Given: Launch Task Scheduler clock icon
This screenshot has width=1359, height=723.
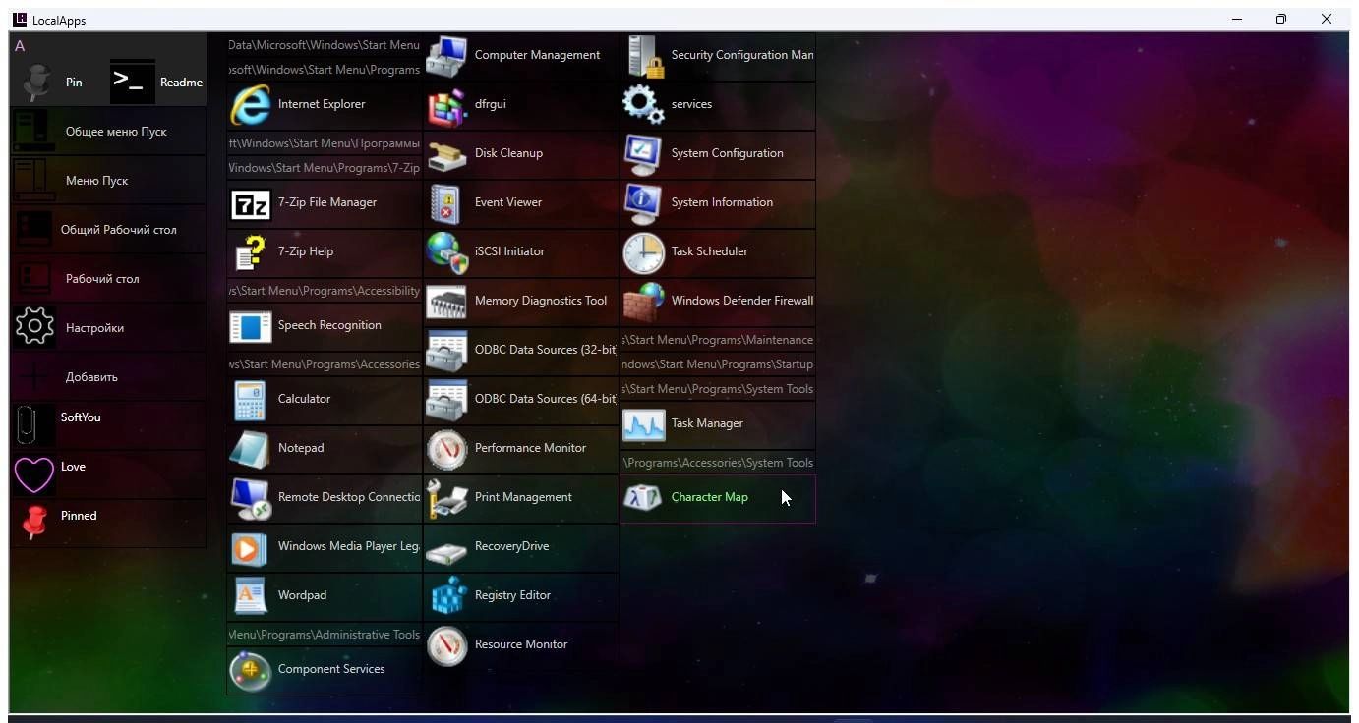Looking at the screenshot, I should [x=643, y=251].
